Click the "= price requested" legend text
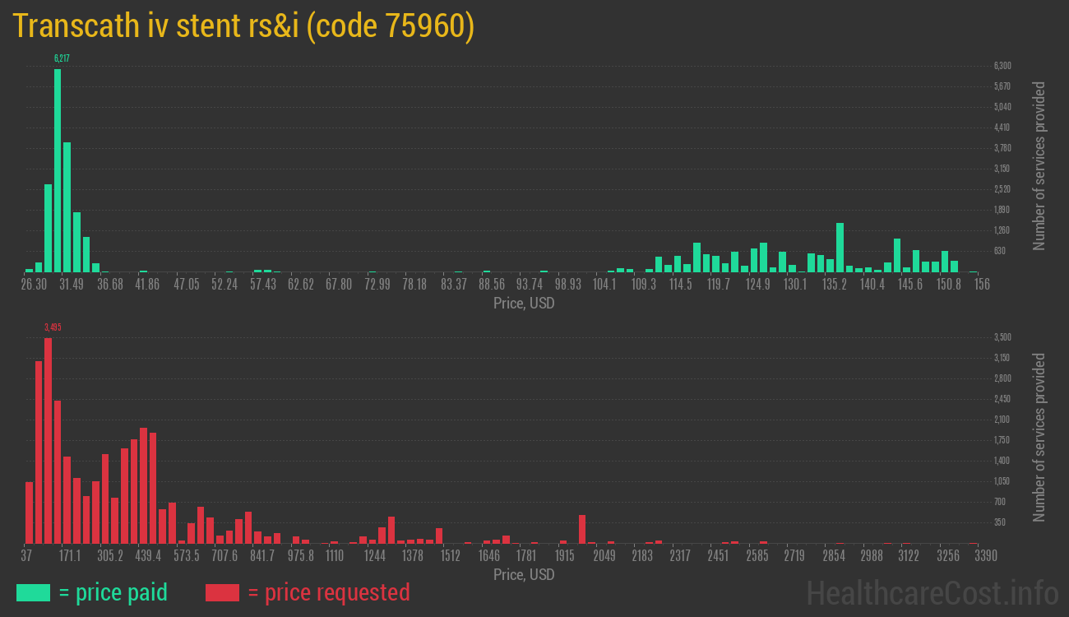Screen dimensions: 1069x617 [x=328, y=592]
